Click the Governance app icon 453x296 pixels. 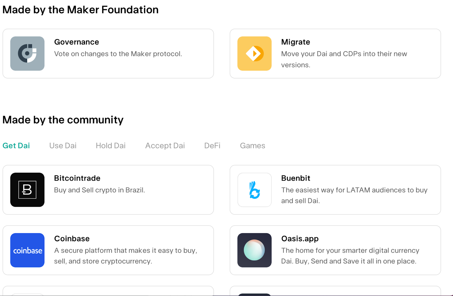27,54
